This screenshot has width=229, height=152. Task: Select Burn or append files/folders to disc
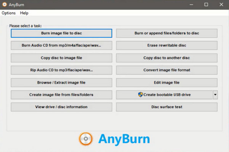[167, 33]
